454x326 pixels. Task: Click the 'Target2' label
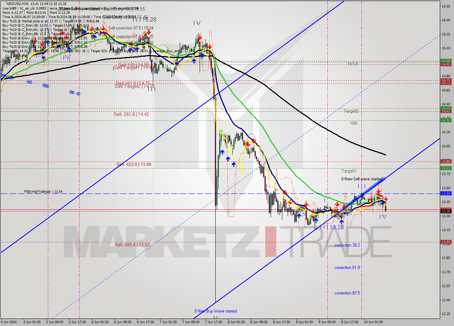tap(351, 111)
